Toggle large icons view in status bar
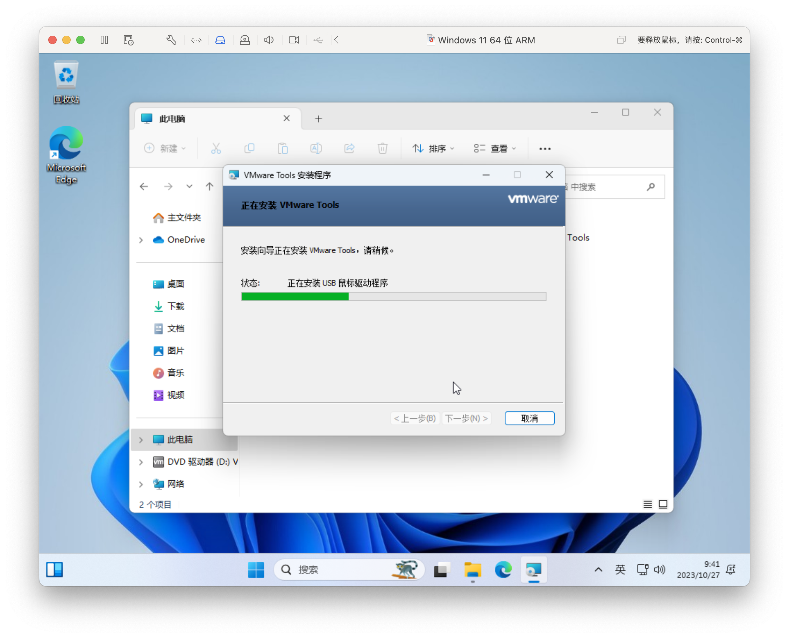Image resolution: width=789 pixels, height=638 pixels. pyautogui.click(x=663, y=504)
